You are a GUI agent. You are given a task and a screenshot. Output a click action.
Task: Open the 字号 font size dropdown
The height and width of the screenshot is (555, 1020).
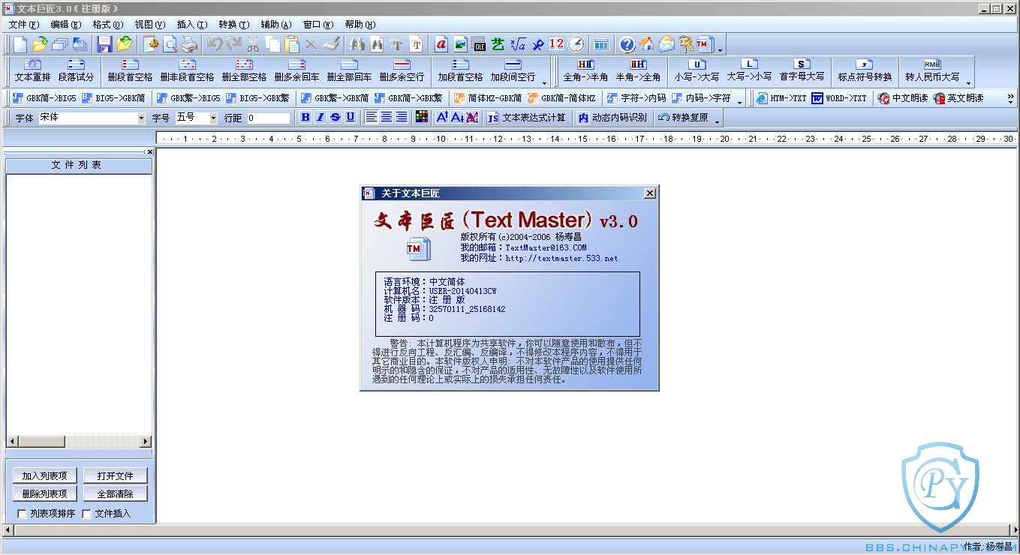pos(213,118)
